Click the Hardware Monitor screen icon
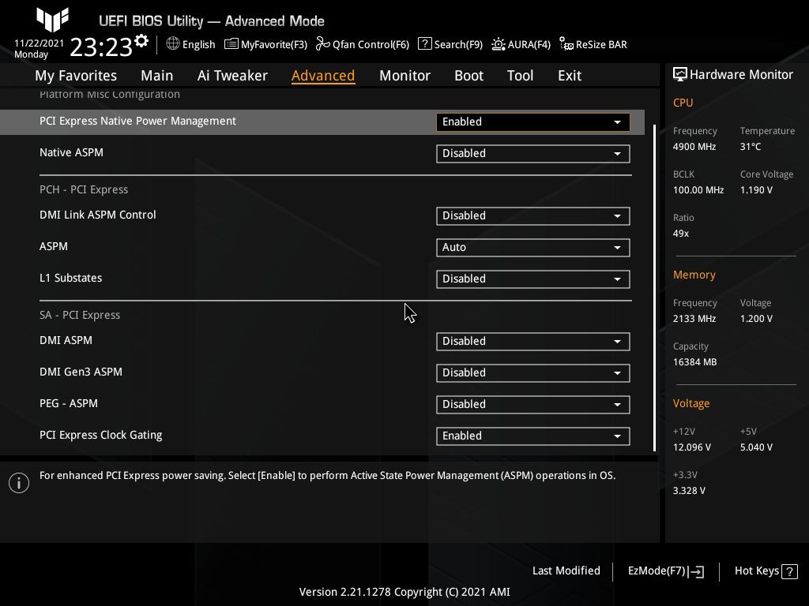Screen dimensions: 809x606 point(680,75)
